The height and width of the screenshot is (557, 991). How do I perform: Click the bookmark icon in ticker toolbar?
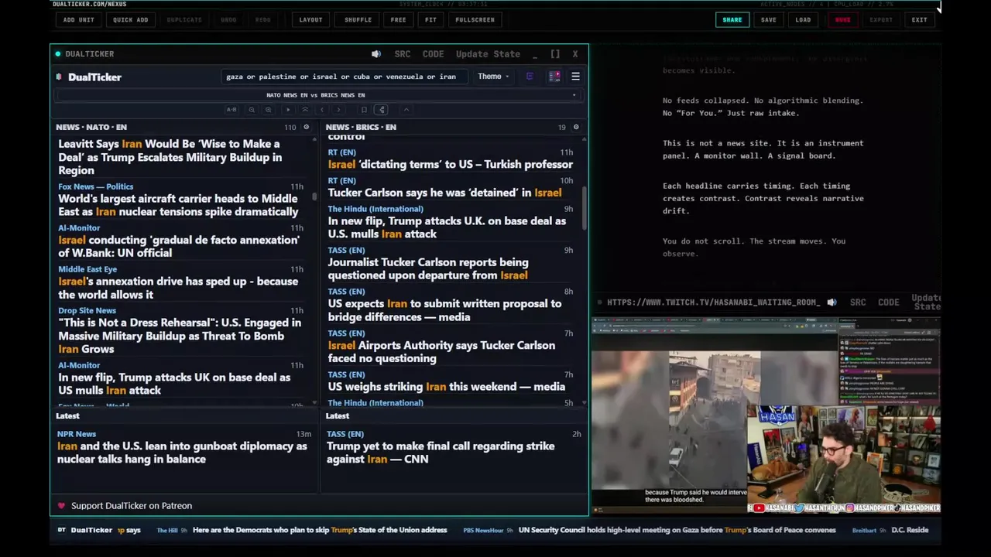click(364, 110)
